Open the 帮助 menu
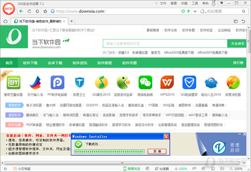 tap(205, 3)
